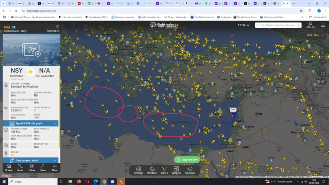Click the selected N/A aircraft label on map
The image size is (329, 185).
point(233,110)
